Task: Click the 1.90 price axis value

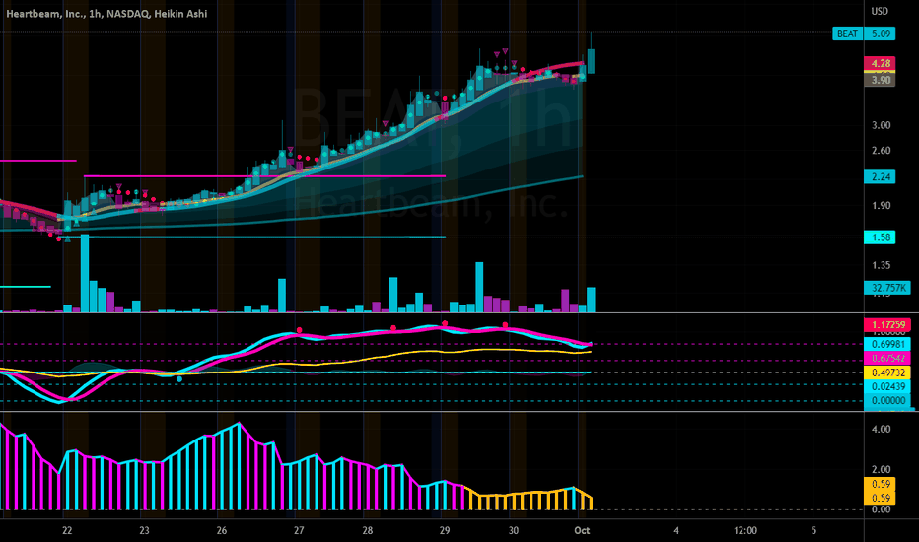Action: pyautogui.click(x=881, y=206)
